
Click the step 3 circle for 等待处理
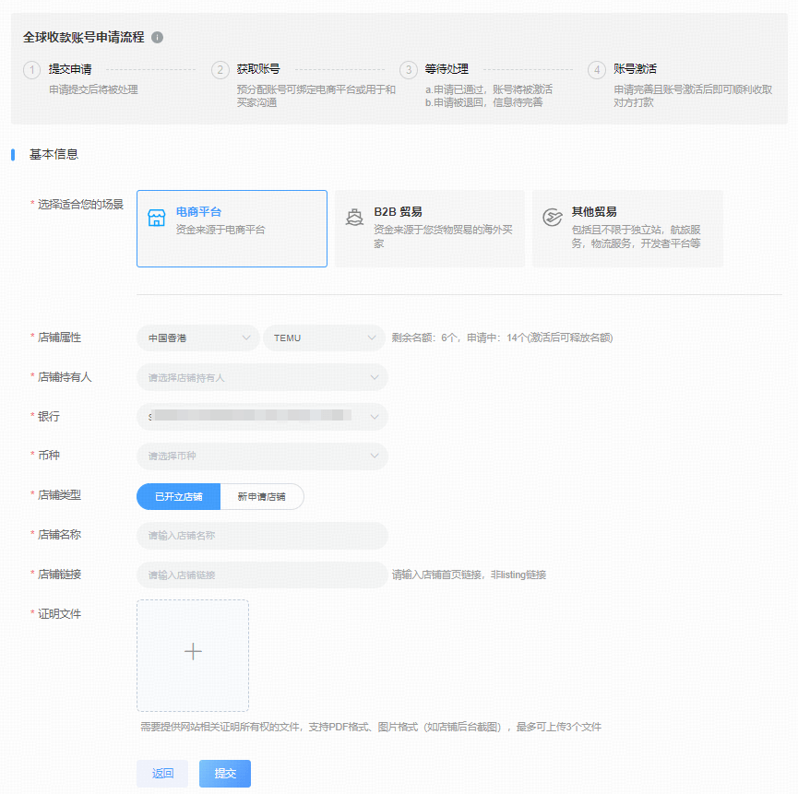tap(409, 70)
